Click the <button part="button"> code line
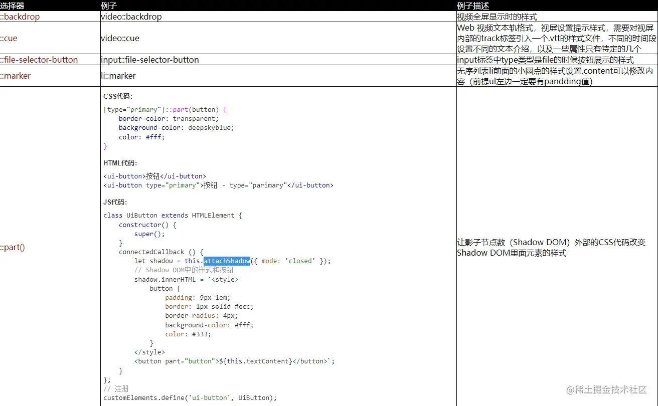 click(234, 361)
